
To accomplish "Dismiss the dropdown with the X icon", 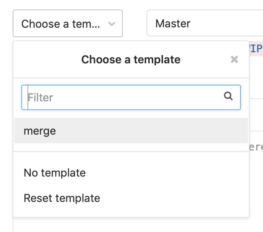I will [234, 60].
